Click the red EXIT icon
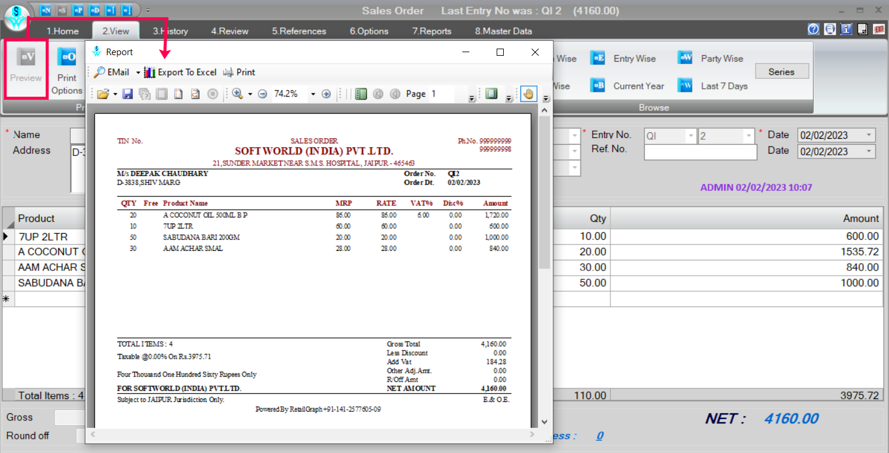Viewport: 889px width, 453px height. click(x=879, y=29)
